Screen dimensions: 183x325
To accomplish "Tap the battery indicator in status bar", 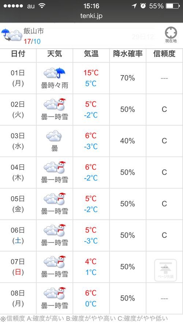I will point(173,6).
